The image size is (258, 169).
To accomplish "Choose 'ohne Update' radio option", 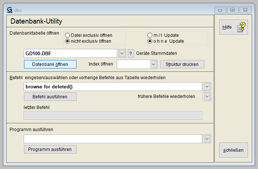I will point(150,41).
